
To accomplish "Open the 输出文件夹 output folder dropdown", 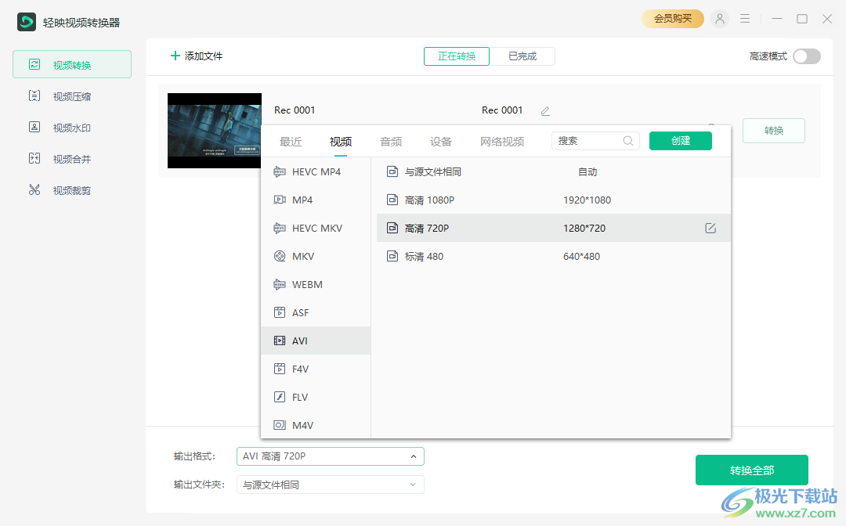I will (x=330, y=485).
